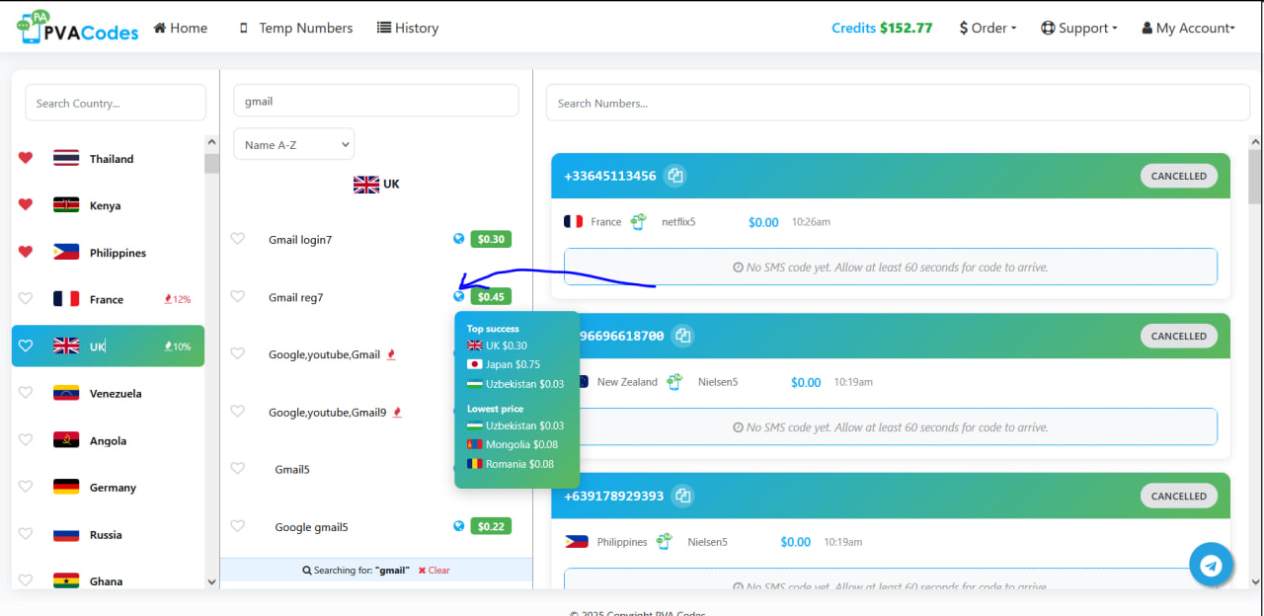Clear the gmail search filter
Viewport: 1264px width, 616px height.
pos(434,571)
